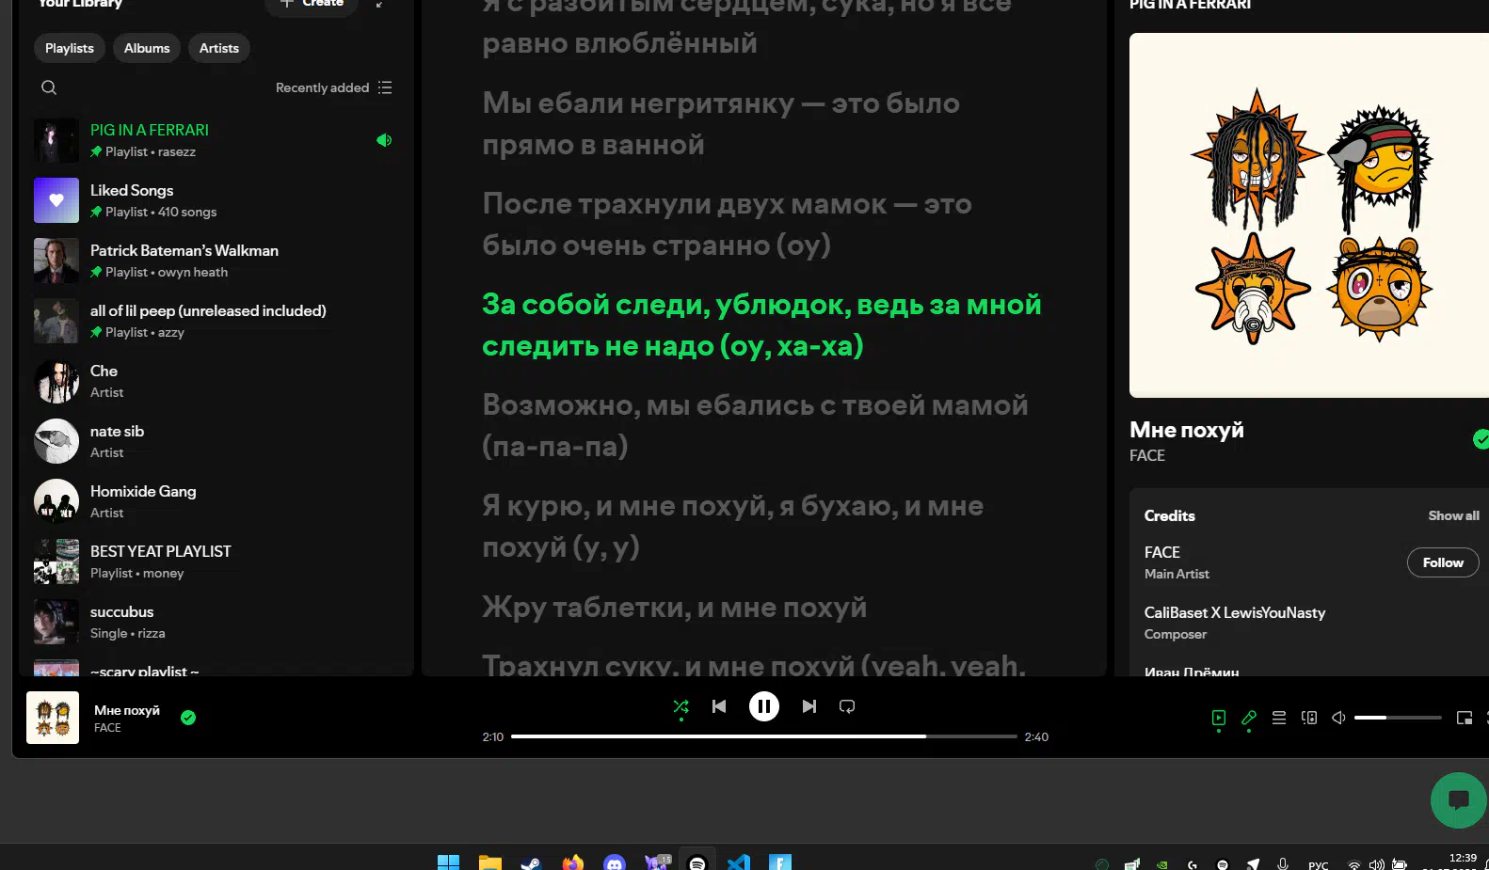The height and width of the screenshot is (870, 1489).
Task: Open the Che artist page
Action: point(215,381)
